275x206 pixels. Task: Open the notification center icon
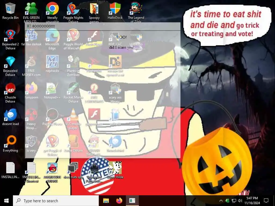(266, 201)
